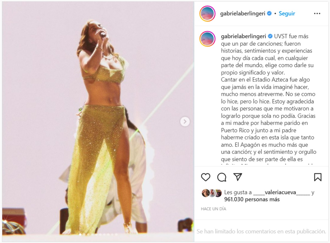Open the HACE UN DÍA timestamp
This screenshot has width=330, height=243.
(213, 209)
